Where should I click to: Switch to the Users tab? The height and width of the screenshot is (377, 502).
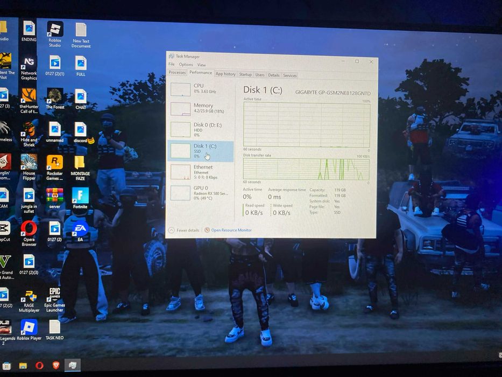[x=260, y=75]
